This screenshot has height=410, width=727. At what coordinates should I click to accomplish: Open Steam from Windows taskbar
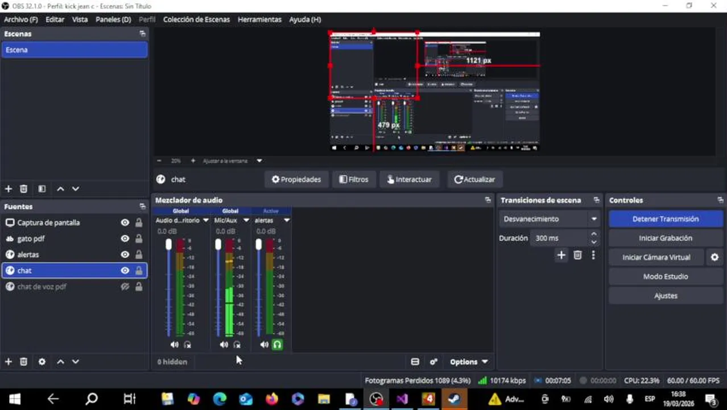pyautogui.click(x=453, y=399)
